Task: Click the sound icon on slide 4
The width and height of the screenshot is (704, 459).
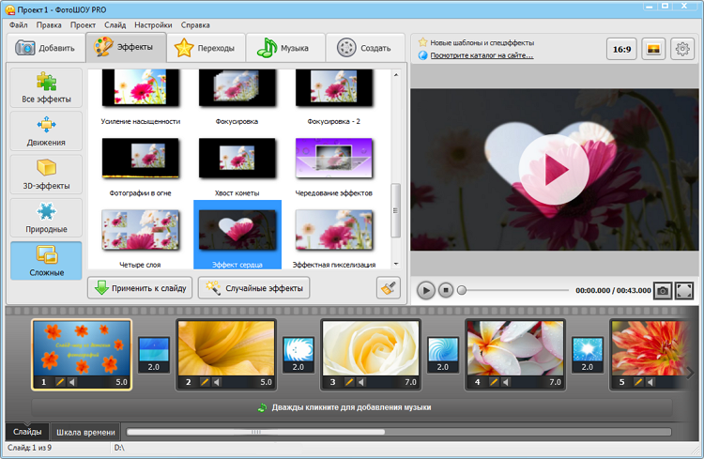Action: tap(506, 382)
